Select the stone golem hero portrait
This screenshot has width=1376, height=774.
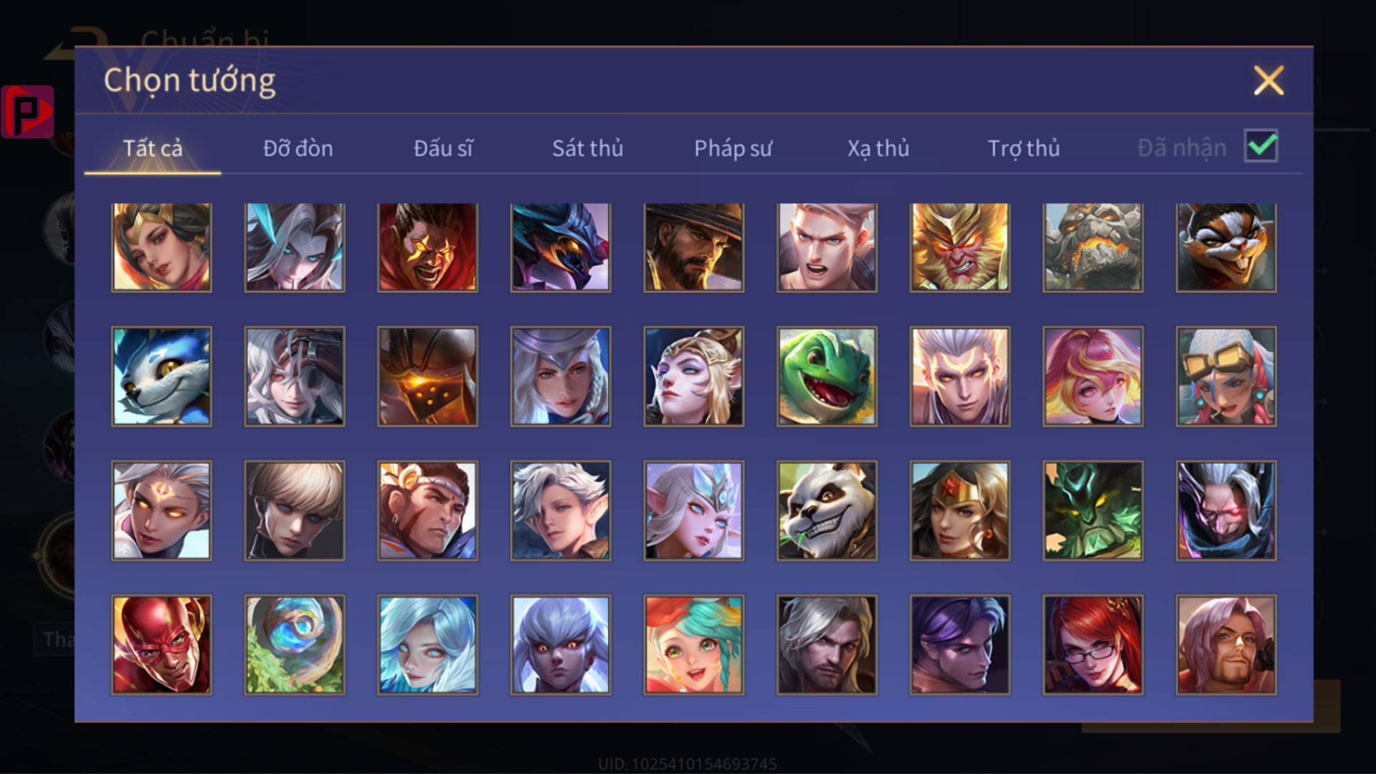tap(1093, 247)
